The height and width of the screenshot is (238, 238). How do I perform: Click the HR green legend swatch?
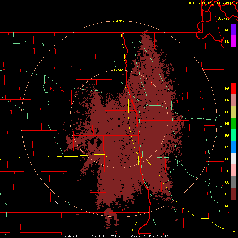pyautogui.click(x=234, y=124)
